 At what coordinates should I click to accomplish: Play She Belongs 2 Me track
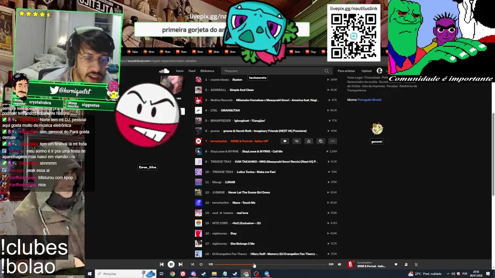pyautogui.click(x=266, y=244)
